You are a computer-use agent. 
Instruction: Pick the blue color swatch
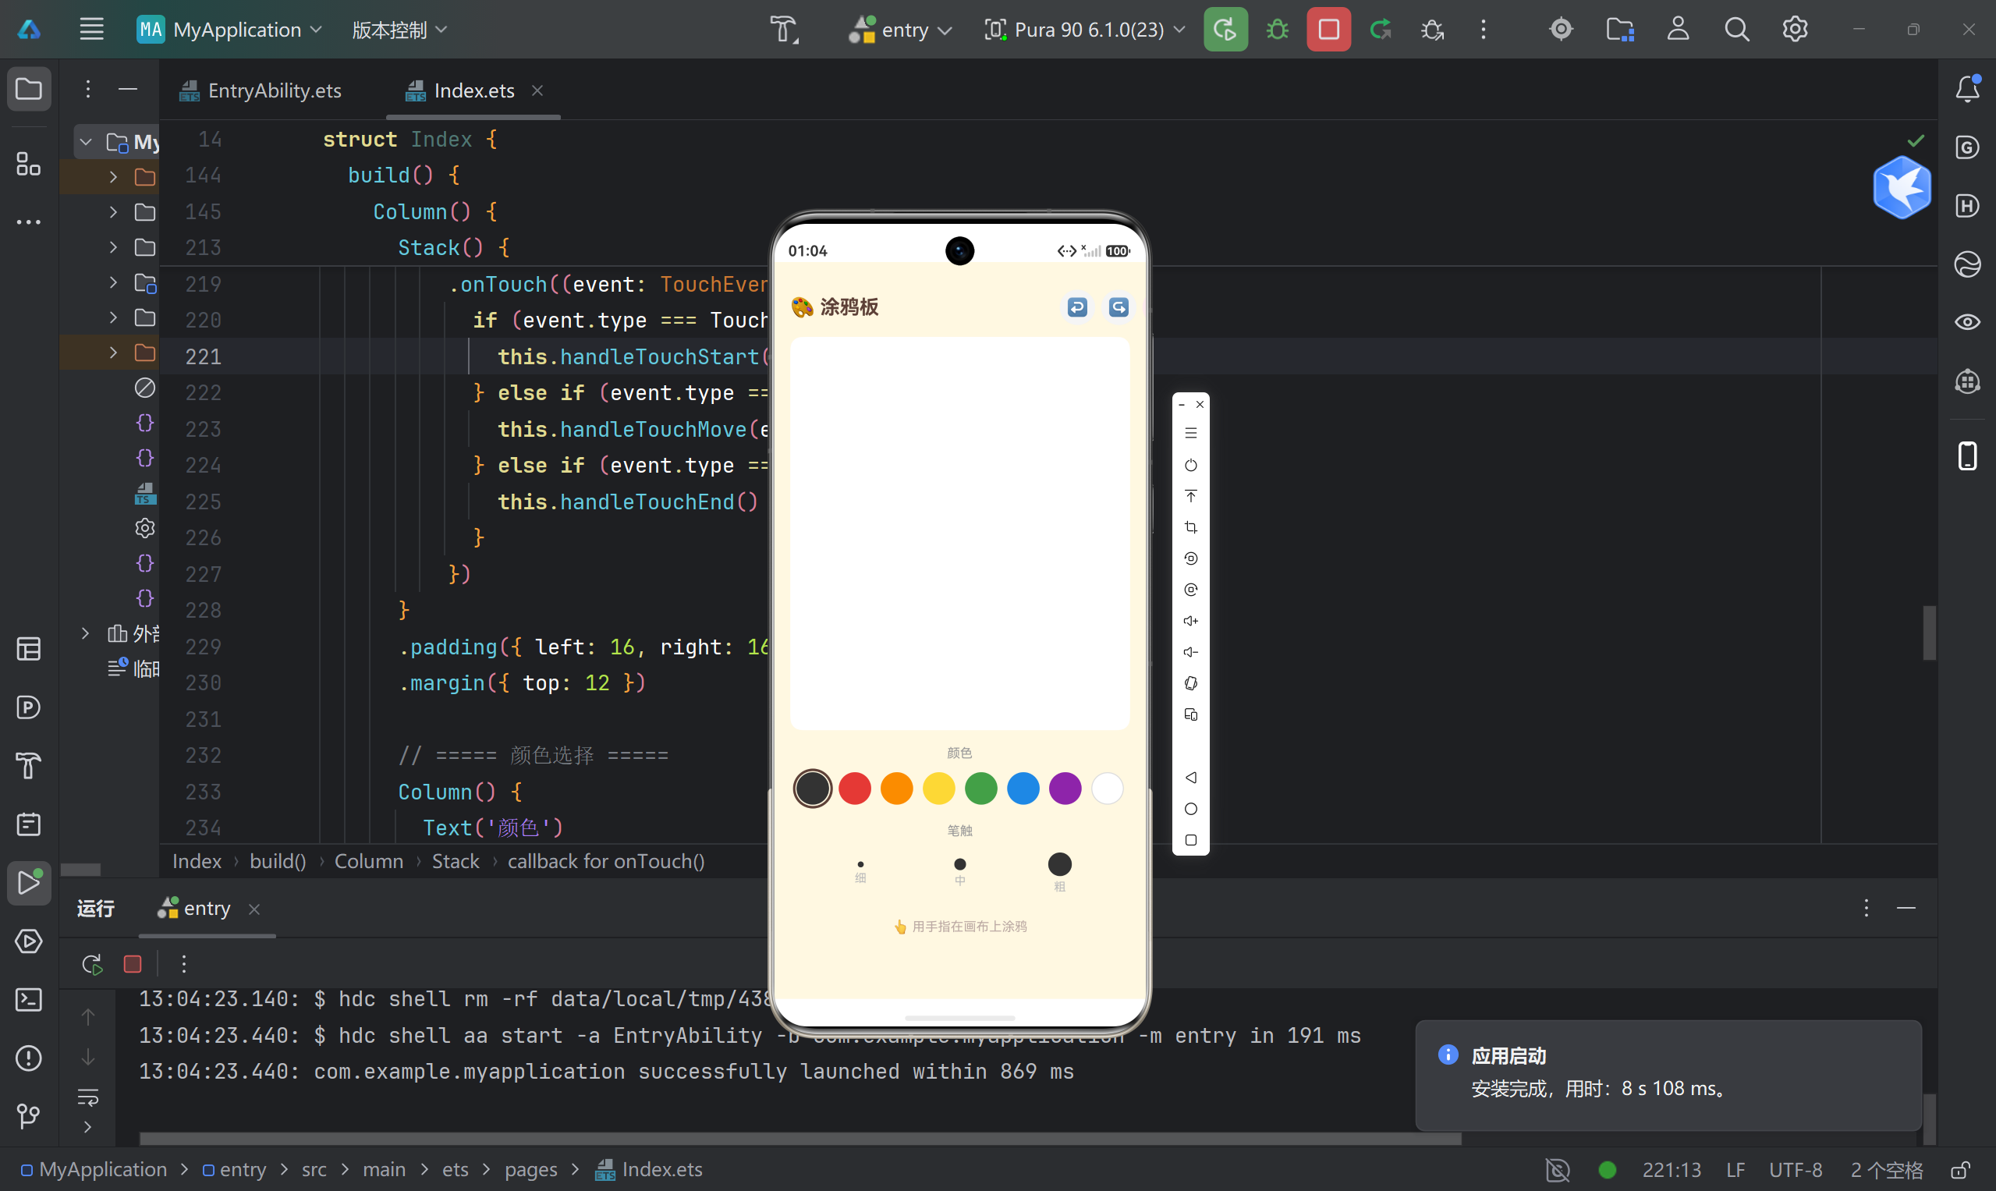[x=1023, y=788]
